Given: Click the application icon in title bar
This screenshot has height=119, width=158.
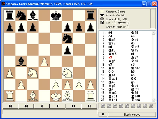Looking at the screenshot, I should (x=3, y=4).
